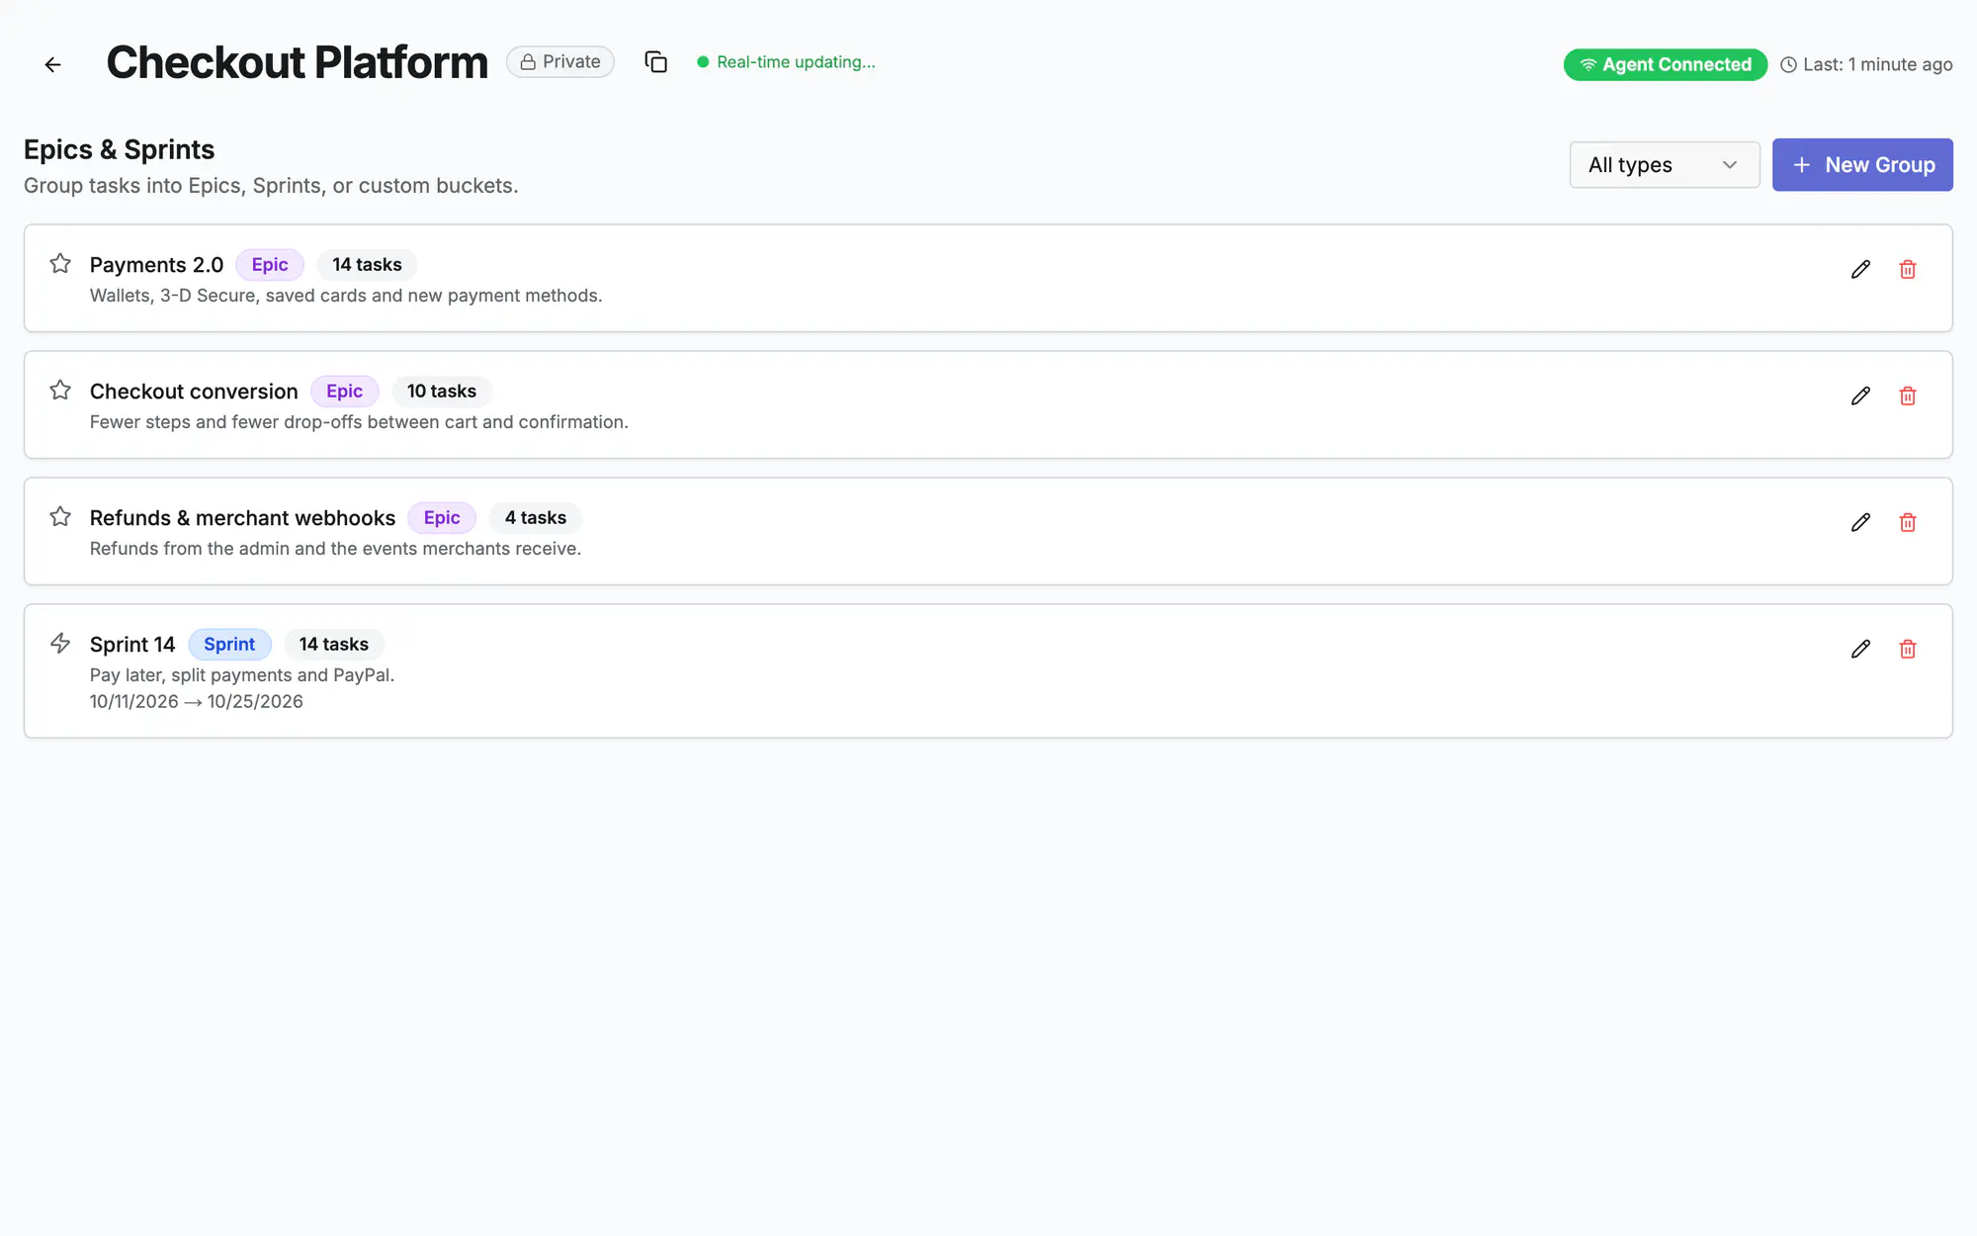Delete the Payments 2.0 group
Viewport: 1977px width, 1236px height.
point(1908,269)
